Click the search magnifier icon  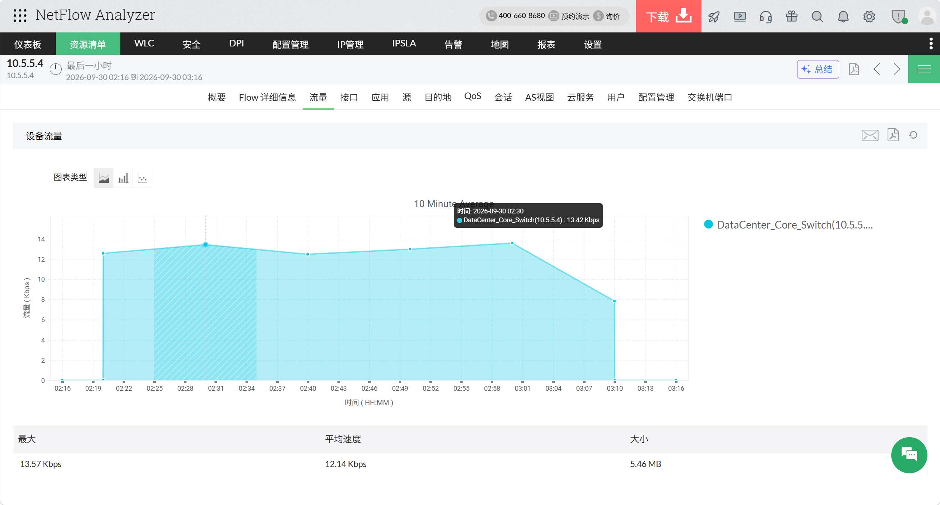(x=817, y=17)
